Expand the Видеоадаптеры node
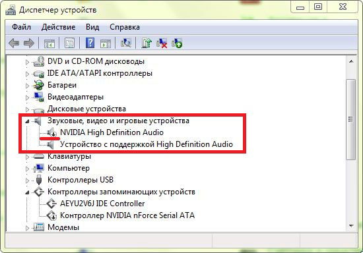This screenshot has width=363, height=253. (x=27, y=98)
